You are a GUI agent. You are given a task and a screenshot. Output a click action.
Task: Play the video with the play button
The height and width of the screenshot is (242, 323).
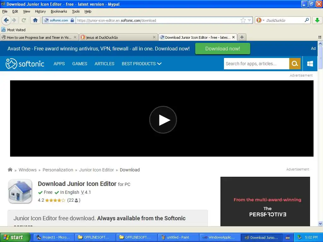point(163,120)
